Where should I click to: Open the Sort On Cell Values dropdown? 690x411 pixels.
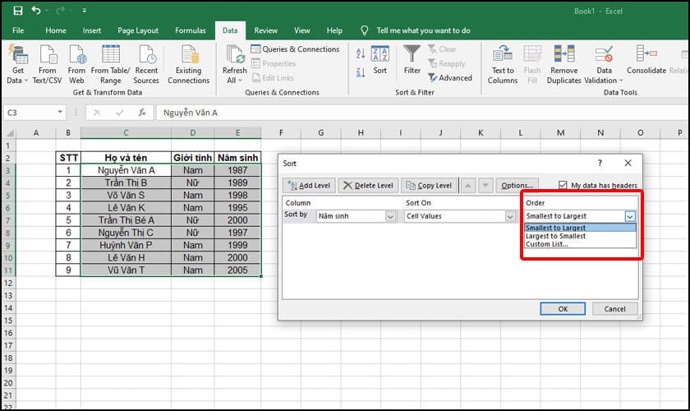pos(510,216)
